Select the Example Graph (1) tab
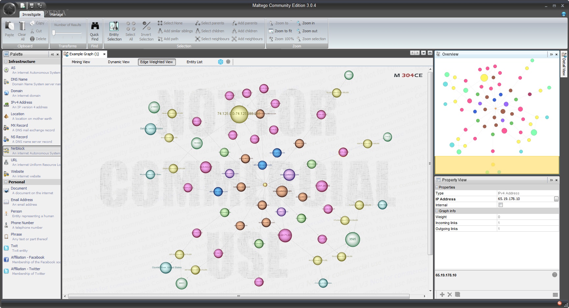 [x=84, y=54]
